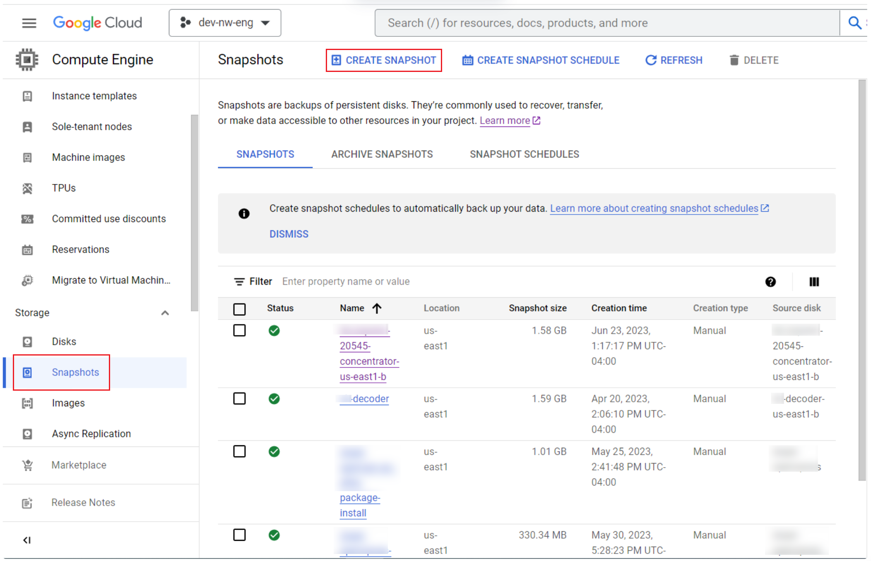871x561 pixels.
Task: Dismiss the snapshot schedule notice
Action: click(289, 234)
